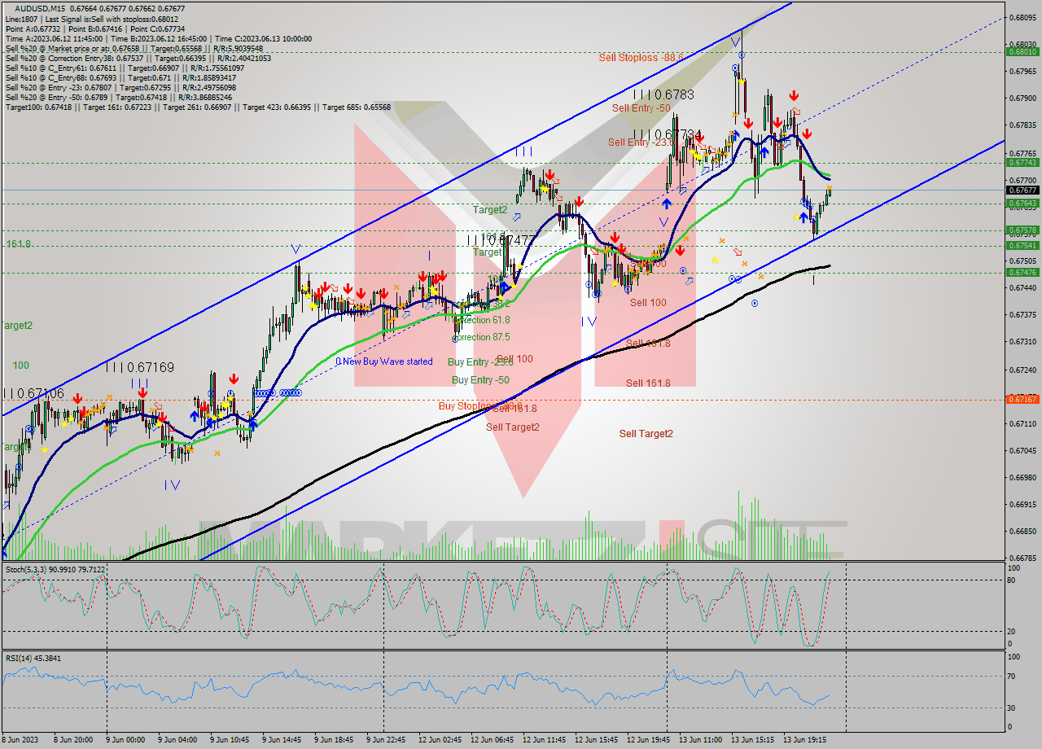The height and width of the screenshot is (749, 1042).
Task: Select the 'Target100: 0.67418' targets line
Action: (x=198, y=107)
